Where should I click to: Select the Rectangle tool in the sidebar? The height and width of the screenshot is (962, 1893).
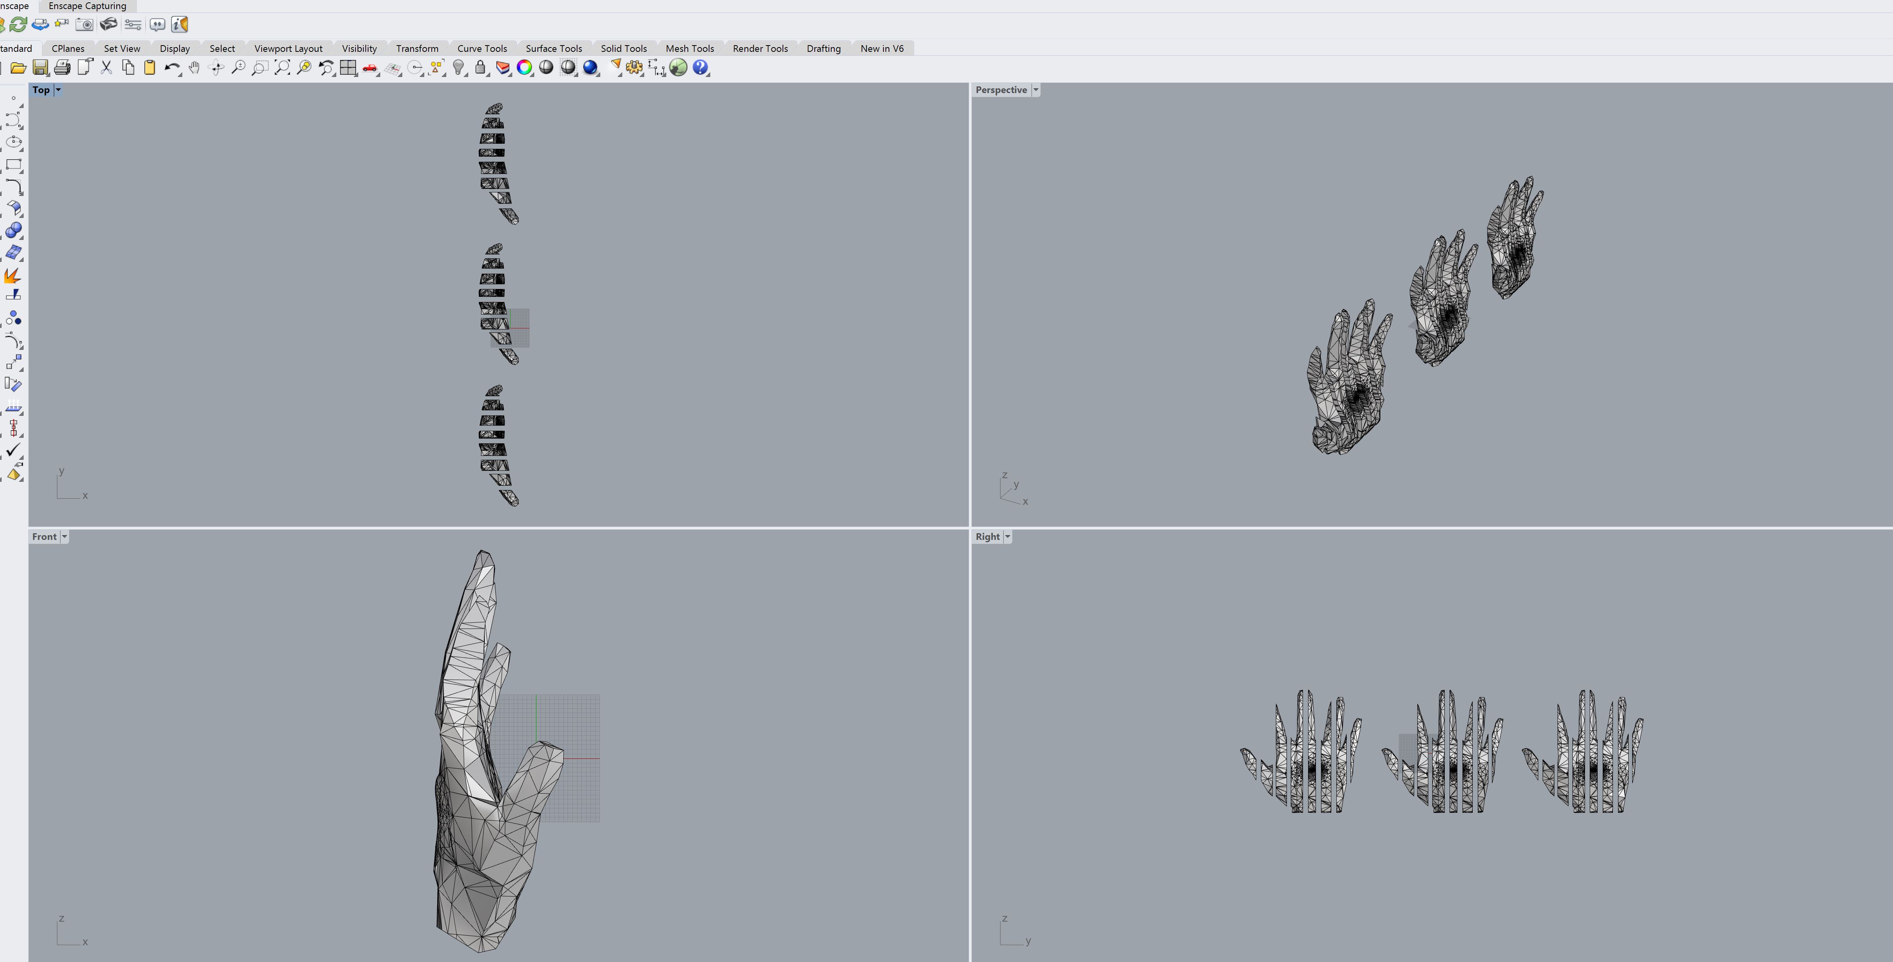tap(13, 165)
